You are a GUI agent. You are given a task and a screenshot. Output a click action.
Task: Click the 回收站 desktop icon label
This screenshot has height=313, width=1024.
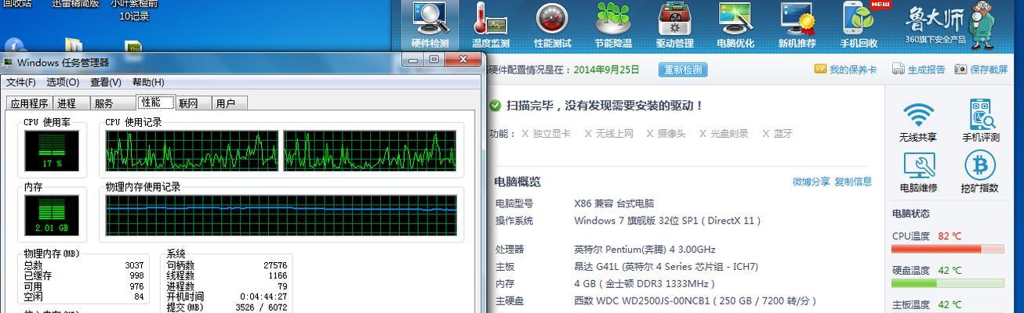[17, 4]
